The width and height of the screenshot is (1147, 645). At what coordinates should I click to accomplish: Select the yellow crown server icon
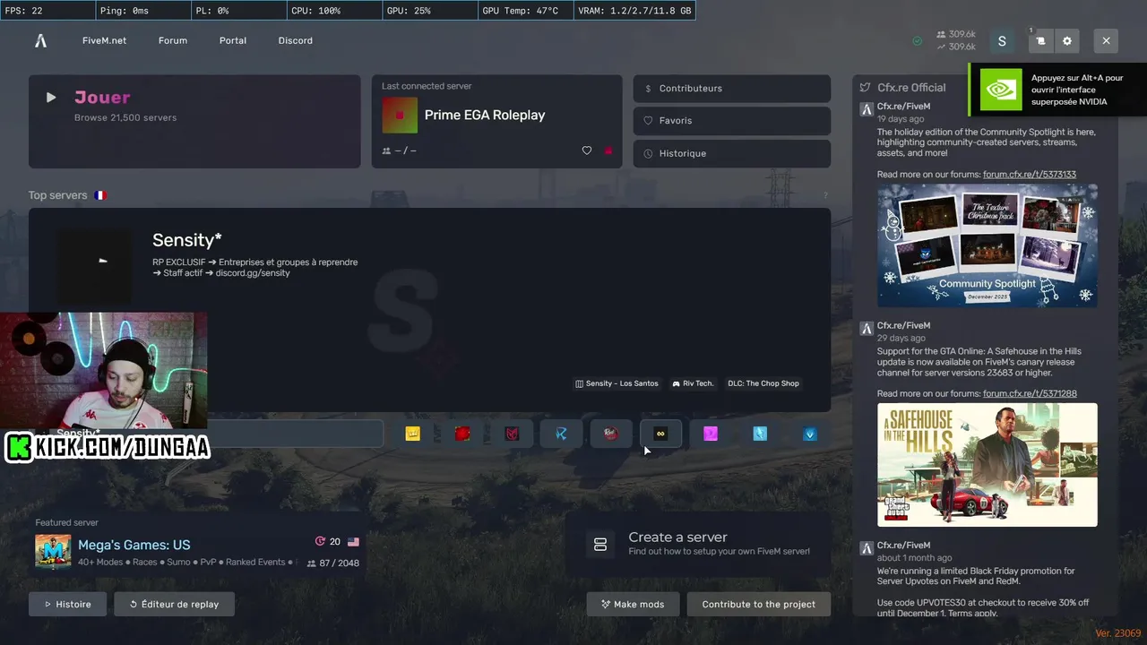pyautogui.click(x=412, y=434)
